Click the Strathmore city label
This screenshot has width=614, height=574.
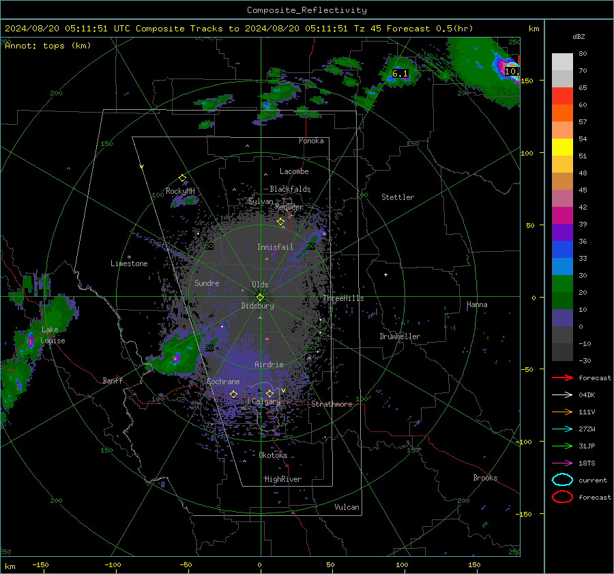tap(332, 404)
